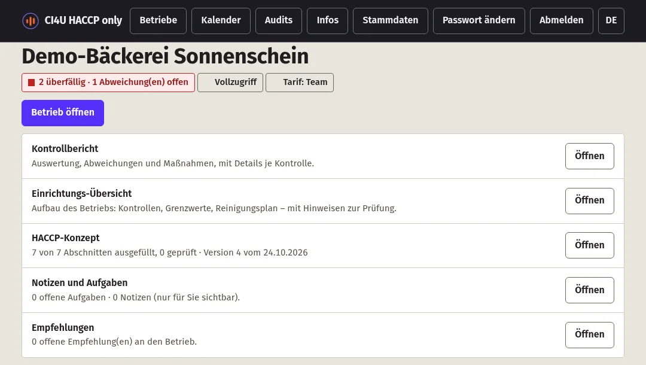The width and height of the screenshot is (646, 365).
Task: Go to the Kalender page
Action: tap(221, 20)
